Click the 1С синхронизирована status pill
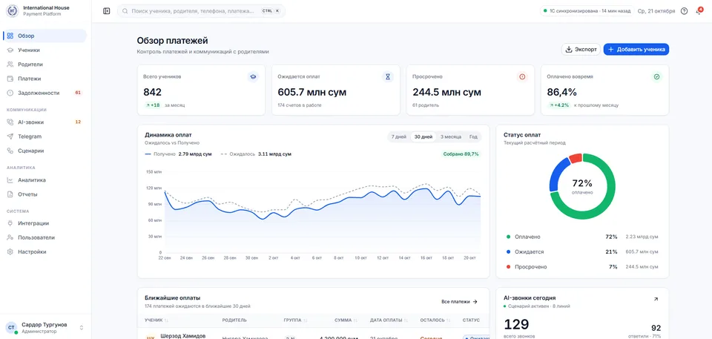Screen dimensions: 712x339 [586, 11]
